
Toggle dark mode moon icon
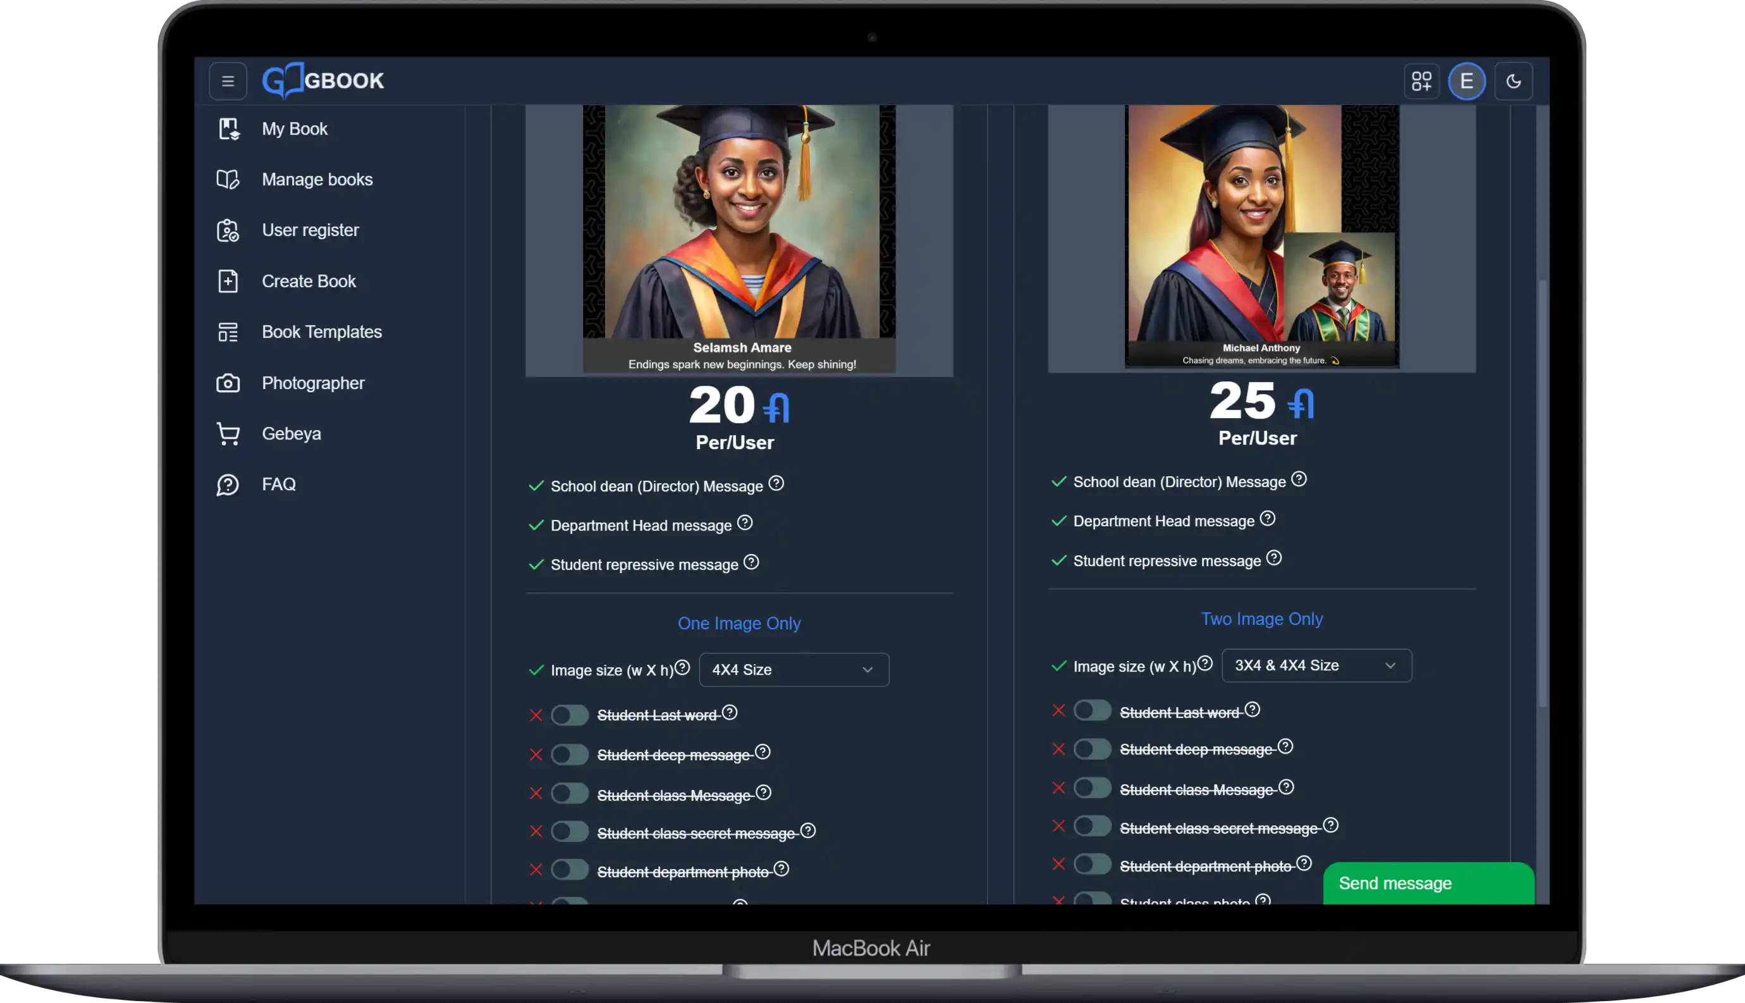[1513, 82]
